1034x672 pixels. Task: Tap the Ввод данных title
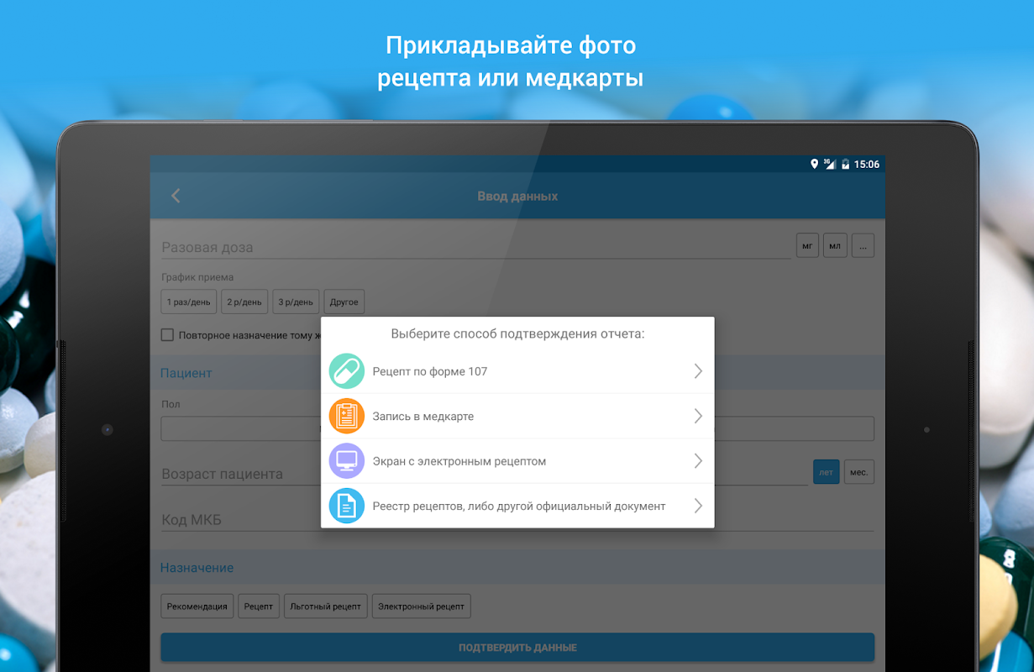click(x=517, y=196)
